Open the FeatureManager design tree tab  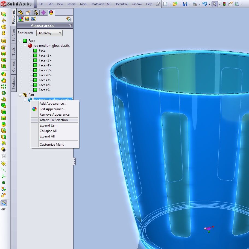tap(20, 13)
